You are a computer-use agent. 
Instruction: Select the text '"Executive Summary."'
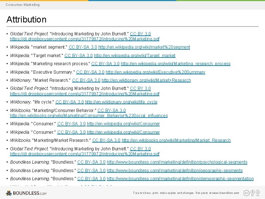pyautogui.click(x=53, y=72)
